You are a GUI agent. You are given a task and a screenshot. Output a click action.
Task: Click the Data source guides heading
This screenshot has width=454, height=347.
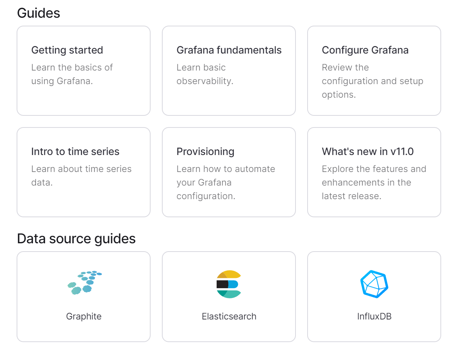click(x=76, y=239)
